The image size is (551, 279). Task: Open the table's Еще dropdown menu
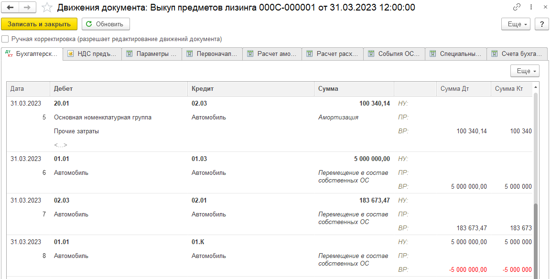pos(525,71)
